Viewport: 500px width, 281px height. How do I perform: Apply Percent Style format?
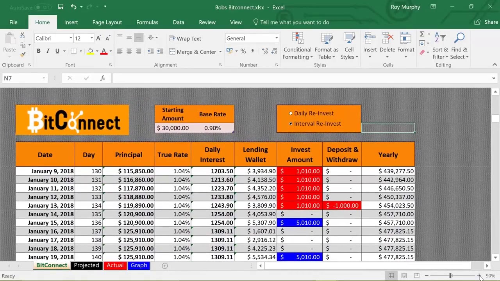[x=243, y=51]
